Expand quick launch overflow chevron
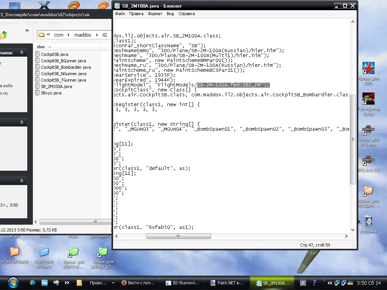 click(67, 283)
